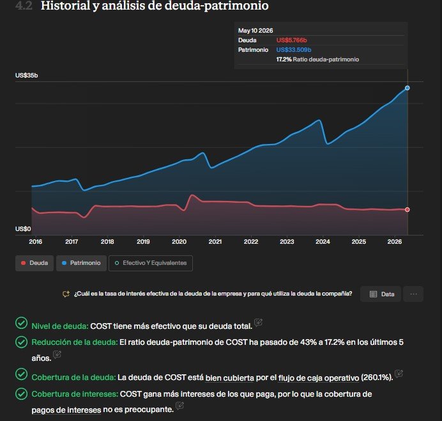The height and width of the screenshot is (421, 442).
Task: Click the 2026 label on the x-axis
Action: coord(395,242)
